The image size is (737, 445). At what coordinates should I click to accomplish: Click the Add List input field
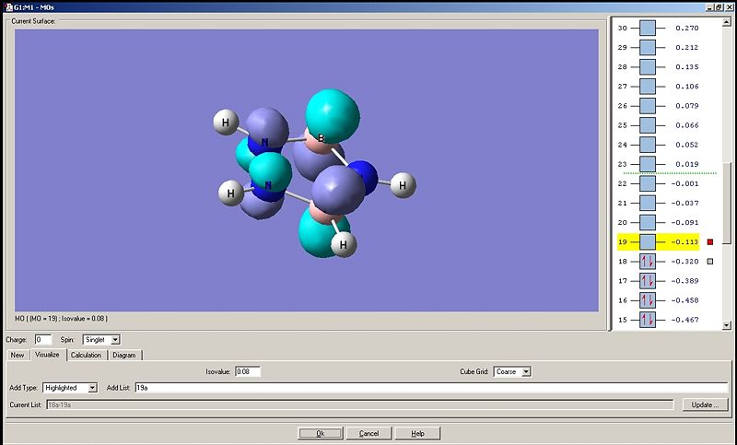[431, 388]
